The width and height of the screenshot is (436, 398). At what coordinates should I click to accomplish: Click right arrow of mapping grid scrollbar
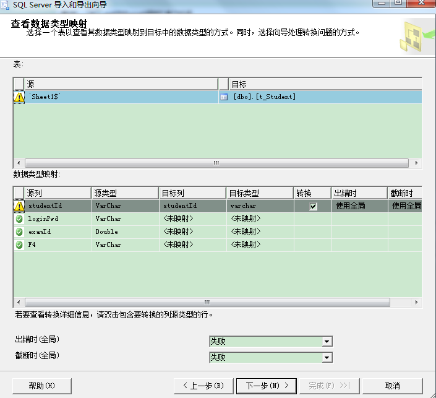tap(417, 302)
